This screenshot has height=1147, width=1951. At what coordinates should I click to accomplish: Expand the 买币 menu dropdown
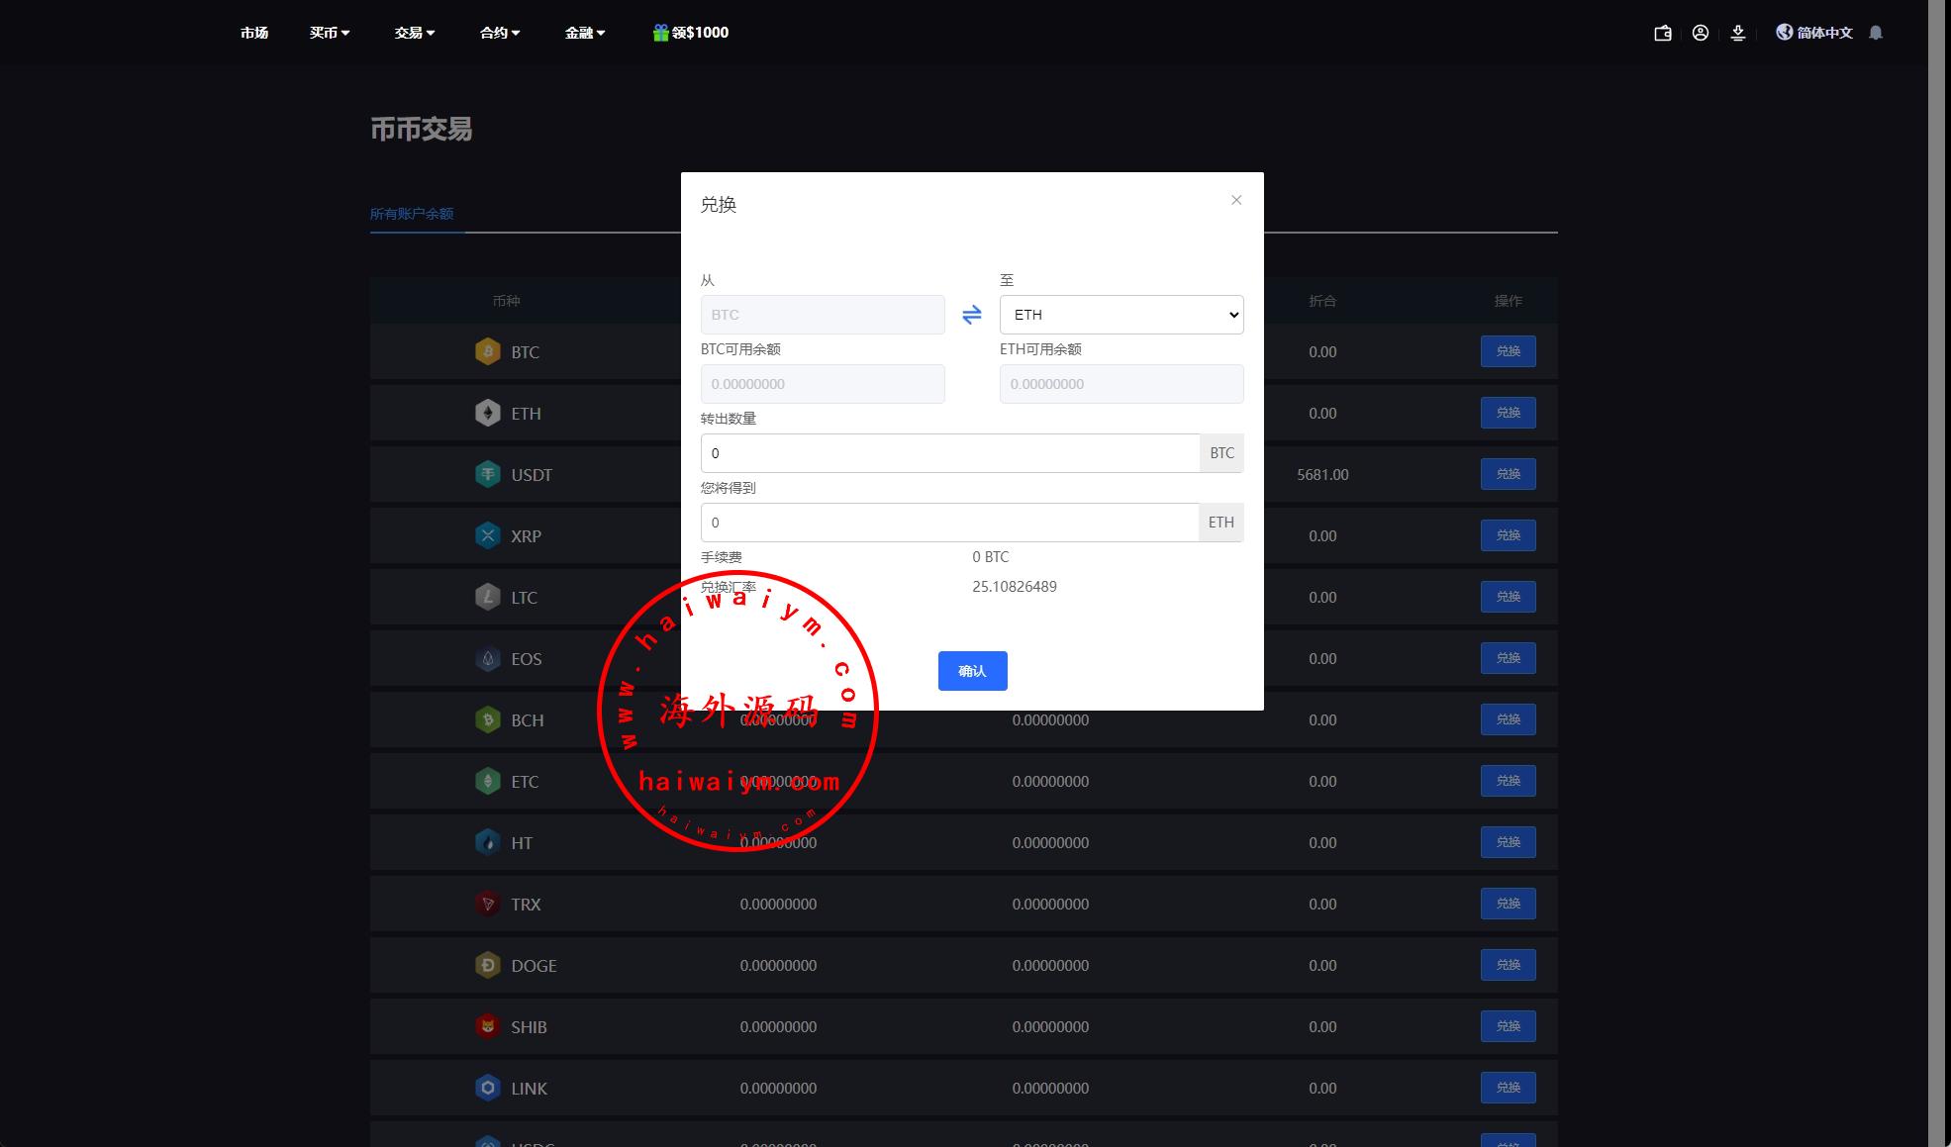pos(330,33)
